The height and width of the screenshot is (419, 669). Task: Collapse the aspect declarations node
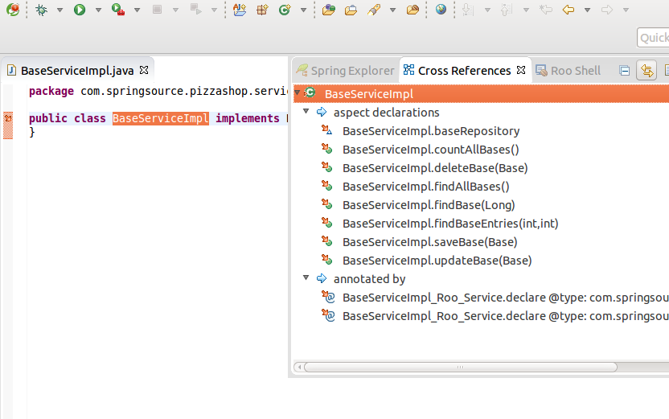point(306,112)
